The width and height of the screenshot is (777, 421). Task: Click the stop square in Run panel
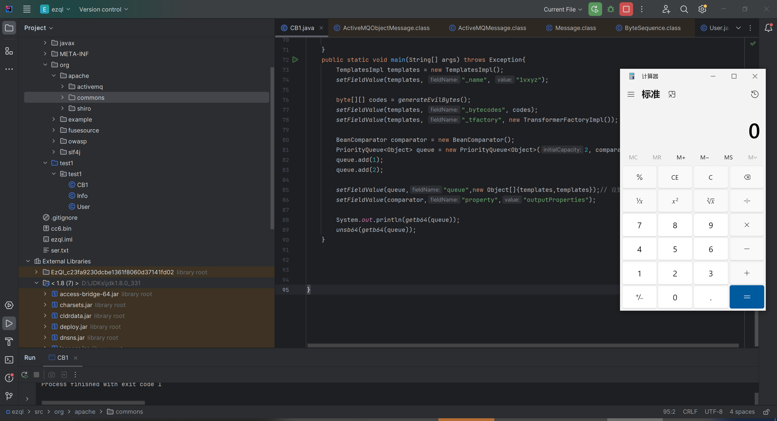point(36,375)
